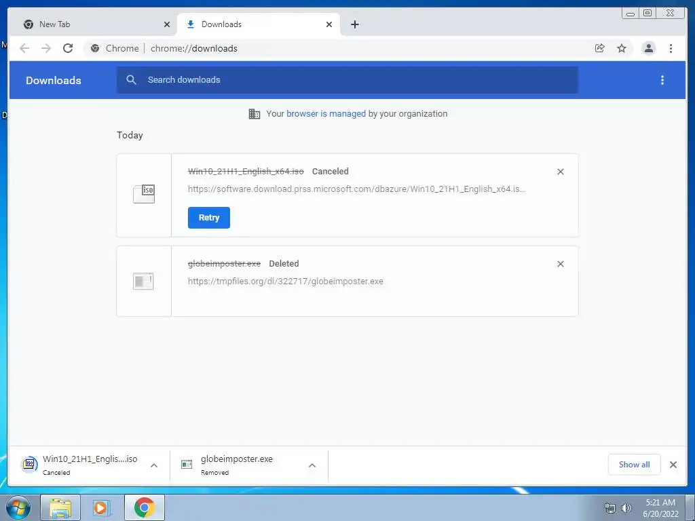
Task: Click the browser forward arrow
Action: coord(46,48)
